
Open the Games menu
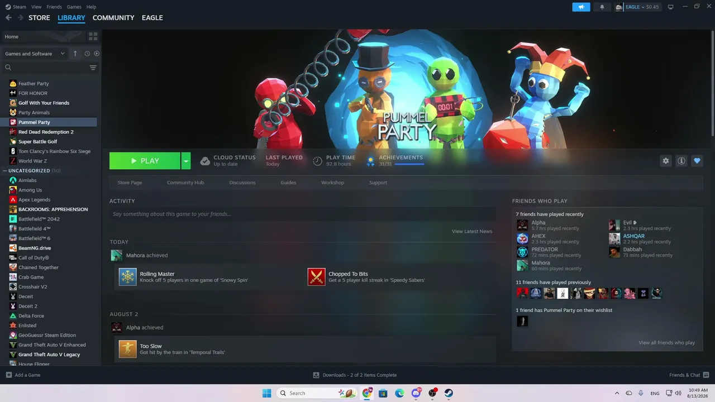[x=74, y=7]
